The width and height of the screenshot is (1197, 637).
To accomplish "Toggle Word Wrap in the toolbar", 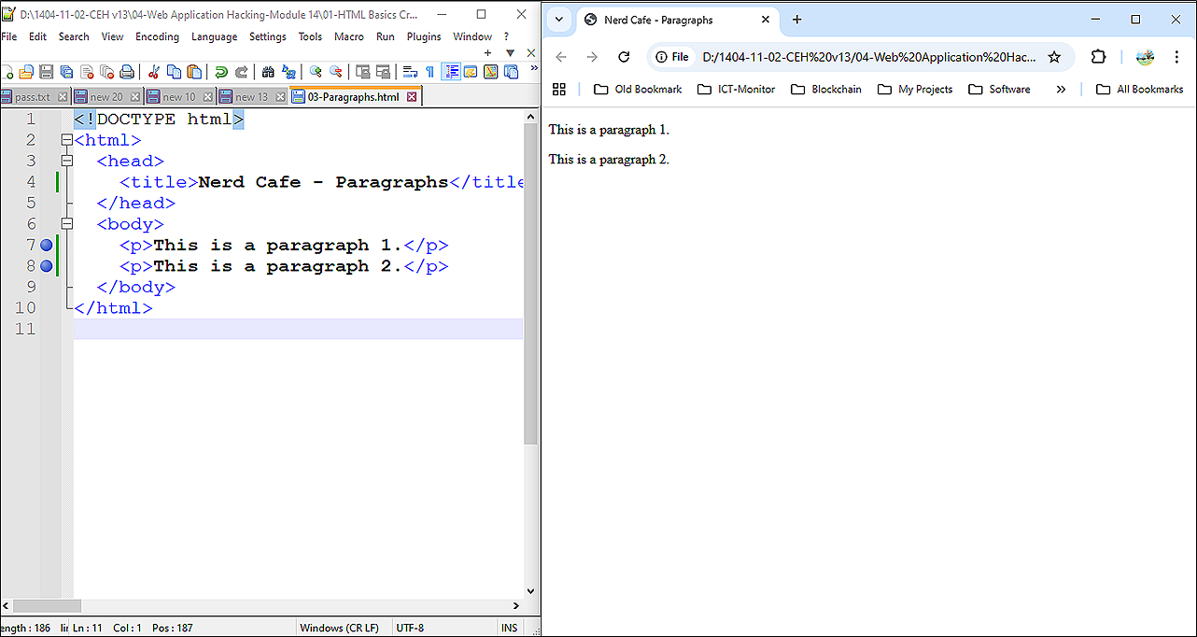I will click(410, 72).
